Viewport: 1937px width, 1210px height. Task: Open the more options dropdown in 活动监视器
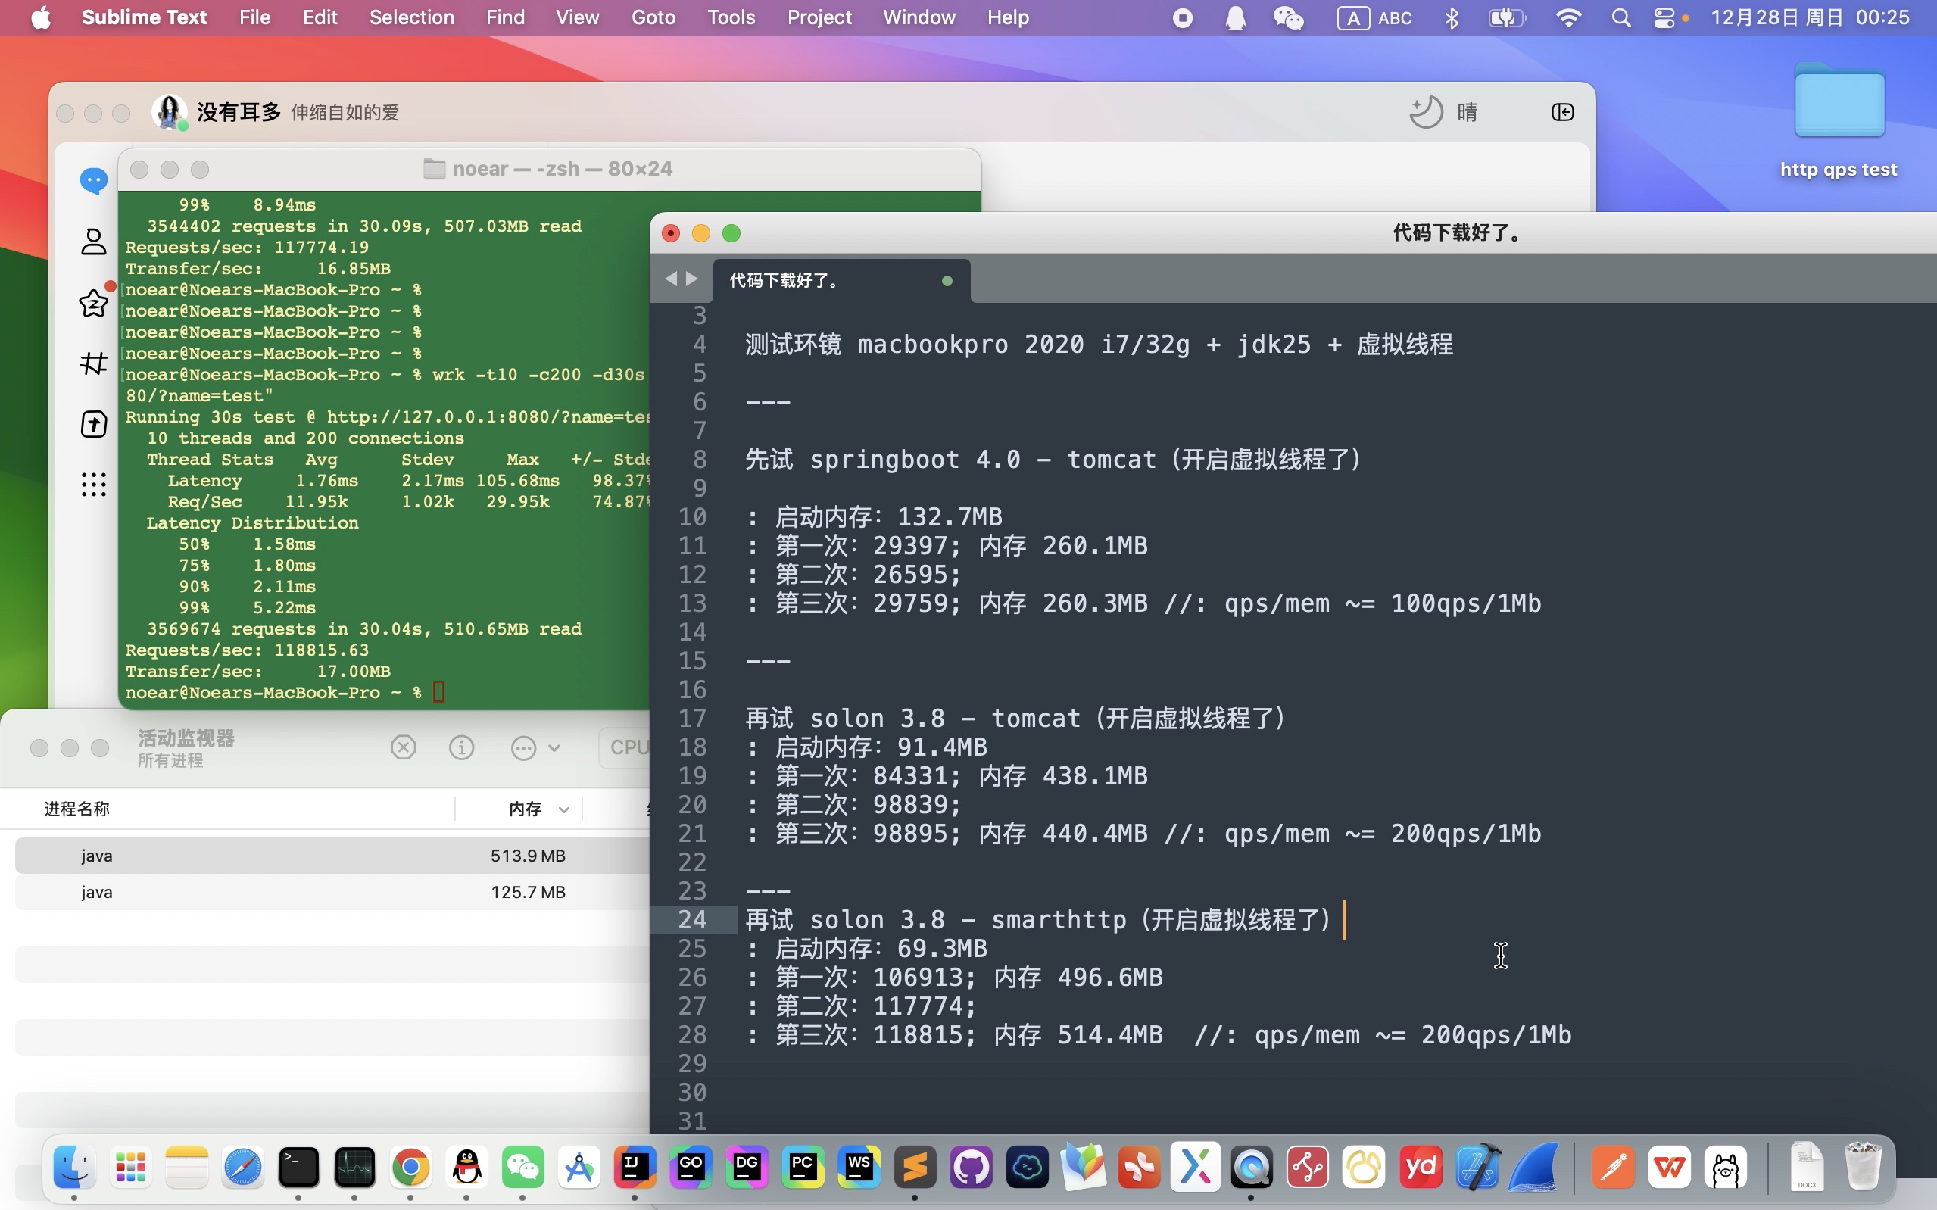pyautogui.click(x=524, y=747)
